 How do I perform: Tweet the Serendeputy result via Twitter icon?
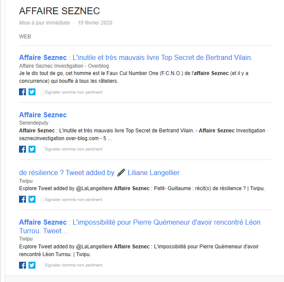(x=32, y=149)
